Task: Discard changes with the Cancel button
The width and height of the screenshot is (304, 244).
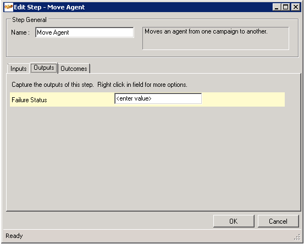Action: [278, 221]
